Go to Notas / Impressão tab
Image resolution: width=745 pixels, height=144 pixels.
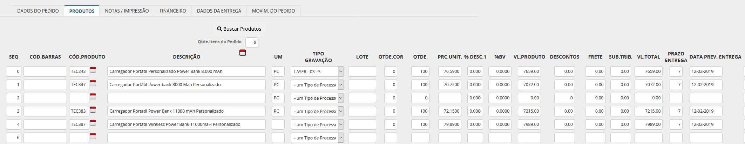tap(127, 11)
